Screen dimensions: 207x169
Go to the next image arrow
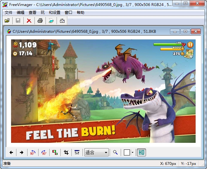21,153
